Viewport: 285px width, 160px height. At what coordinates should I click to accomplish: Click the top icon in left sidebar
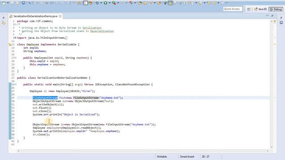(x=4, y=18)
